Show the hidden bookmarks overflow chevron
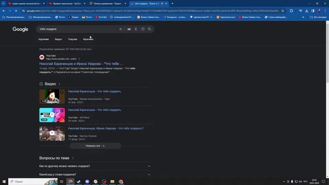This screenshot has width=329, height=185. [x=303, y=17]
